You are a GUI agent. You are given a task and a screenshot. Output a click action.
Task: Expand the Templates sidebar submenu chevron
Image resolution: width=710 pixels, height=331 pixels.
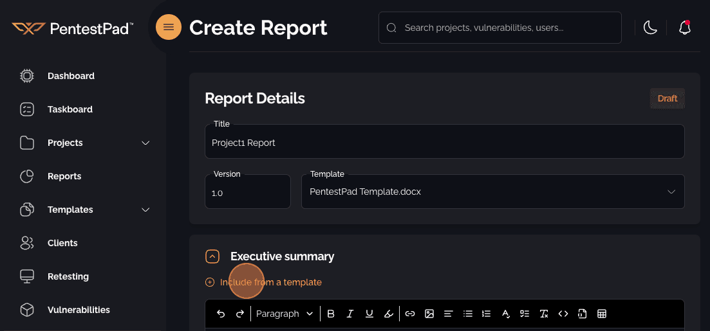click(146, 210)
